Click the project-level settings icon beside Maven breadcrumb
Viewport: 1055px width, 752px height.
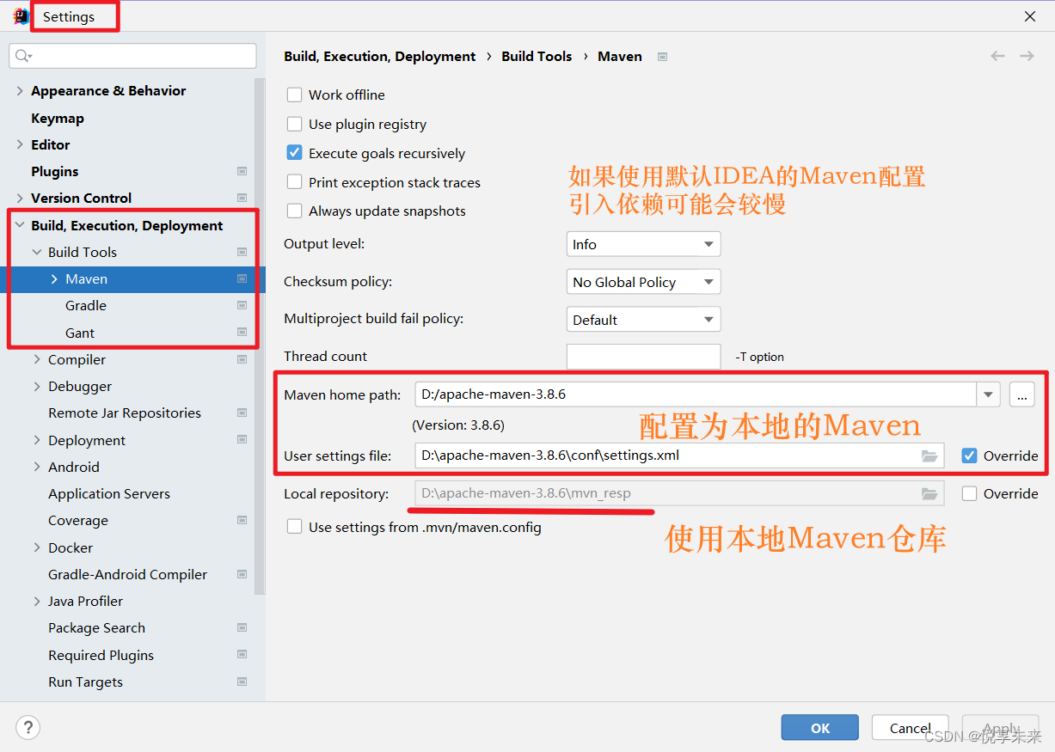coord(662,57)
